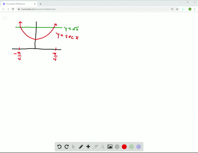This screenshot has height=153, width=198.
Task: Select the text tool A
Action: 102,147
